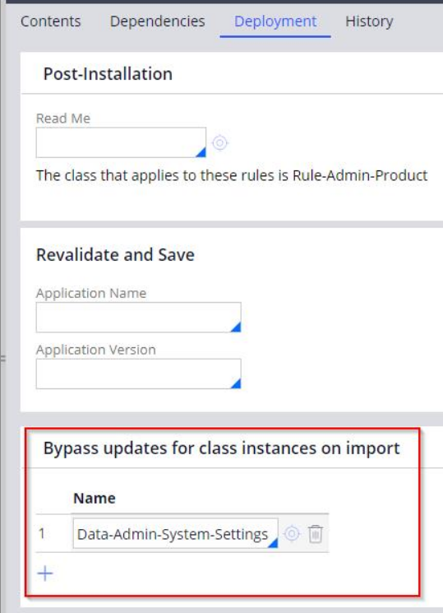Expand Application Version autocomplete triangle
The height and width of the screenshot is (613, 443).
(x=236, y=383)
